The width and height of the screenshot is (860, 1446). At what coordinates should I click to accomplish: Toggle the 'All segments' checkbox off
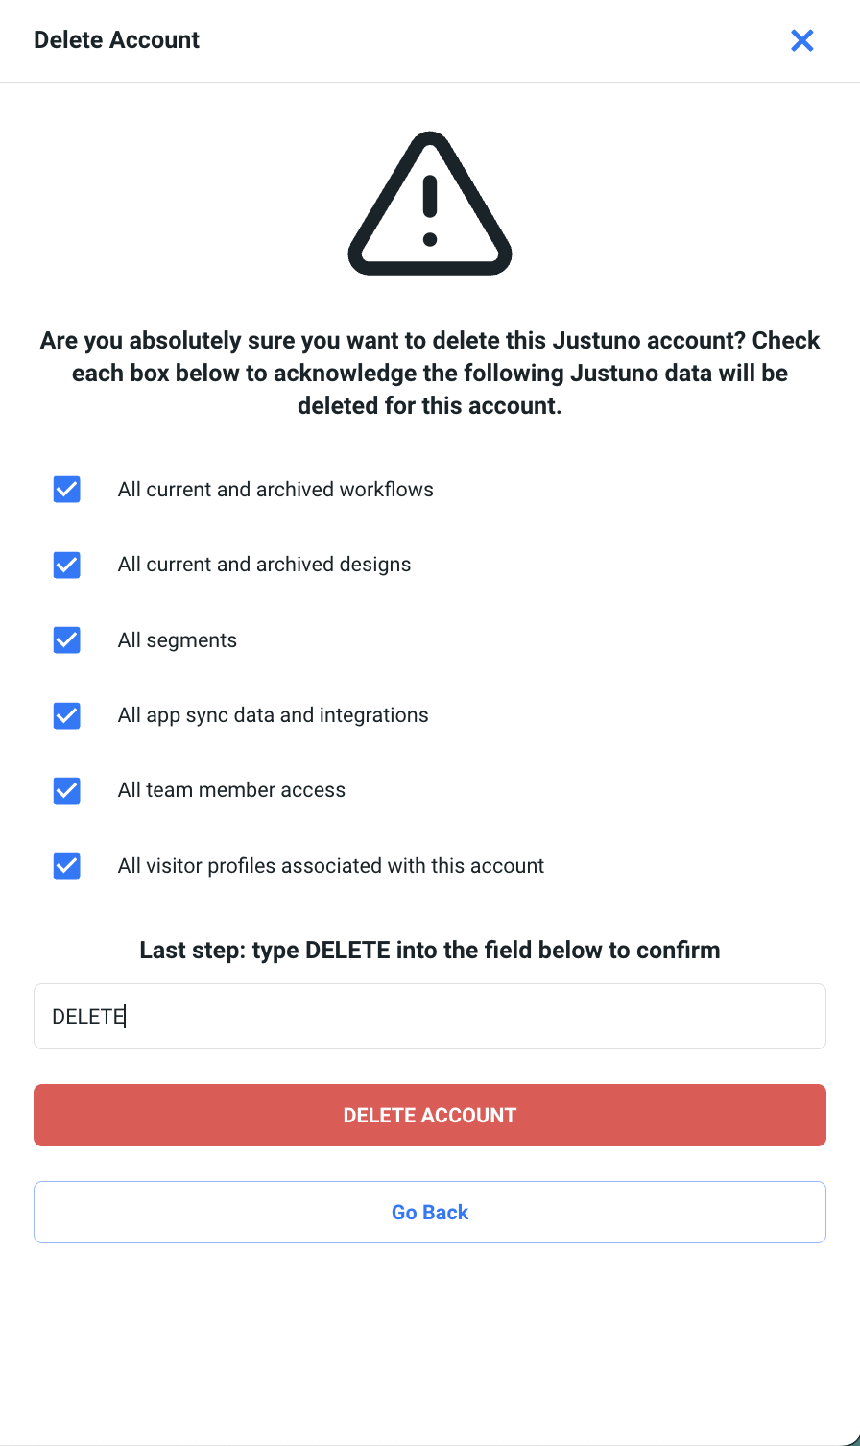pos(66,639)
